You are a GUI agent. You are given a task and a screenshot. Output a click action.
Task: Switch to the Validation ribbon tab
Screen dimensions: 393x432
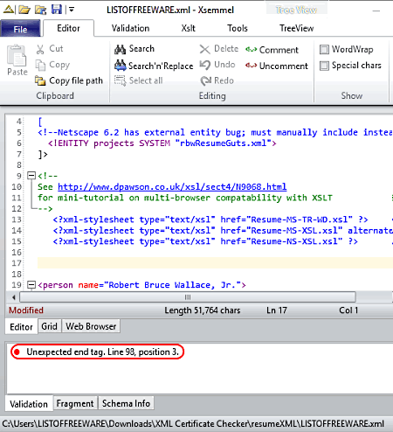click(x=130, y=28)
